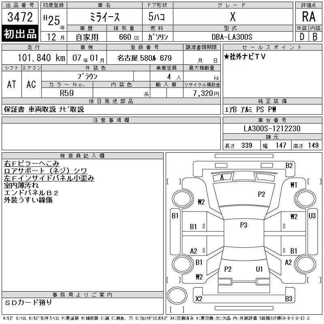
Task: Select the note エンドパネルB2
Action: point(31,193)
